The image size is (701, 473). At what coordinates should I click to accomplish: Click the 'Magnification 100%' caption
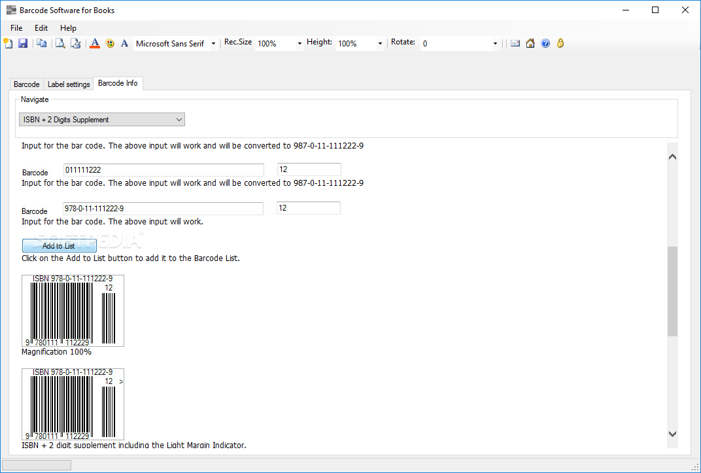tap(56, 352)
